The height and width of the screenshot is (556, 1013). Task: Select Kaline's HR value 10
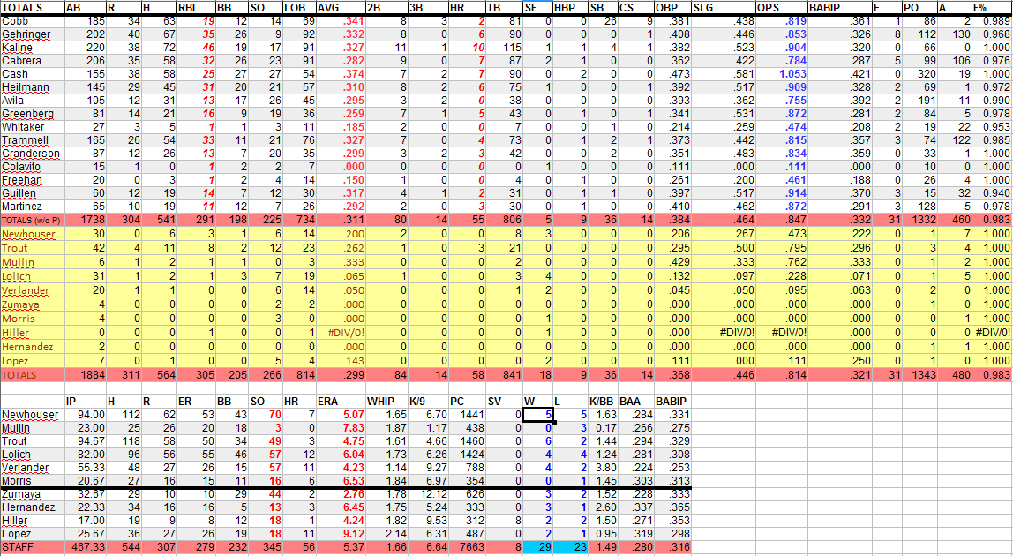(x=467, y=48)
